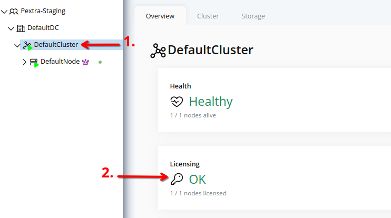Select the DefaultNode tree item
This screenshot has height=218, width=391.
tap(60, 62)
